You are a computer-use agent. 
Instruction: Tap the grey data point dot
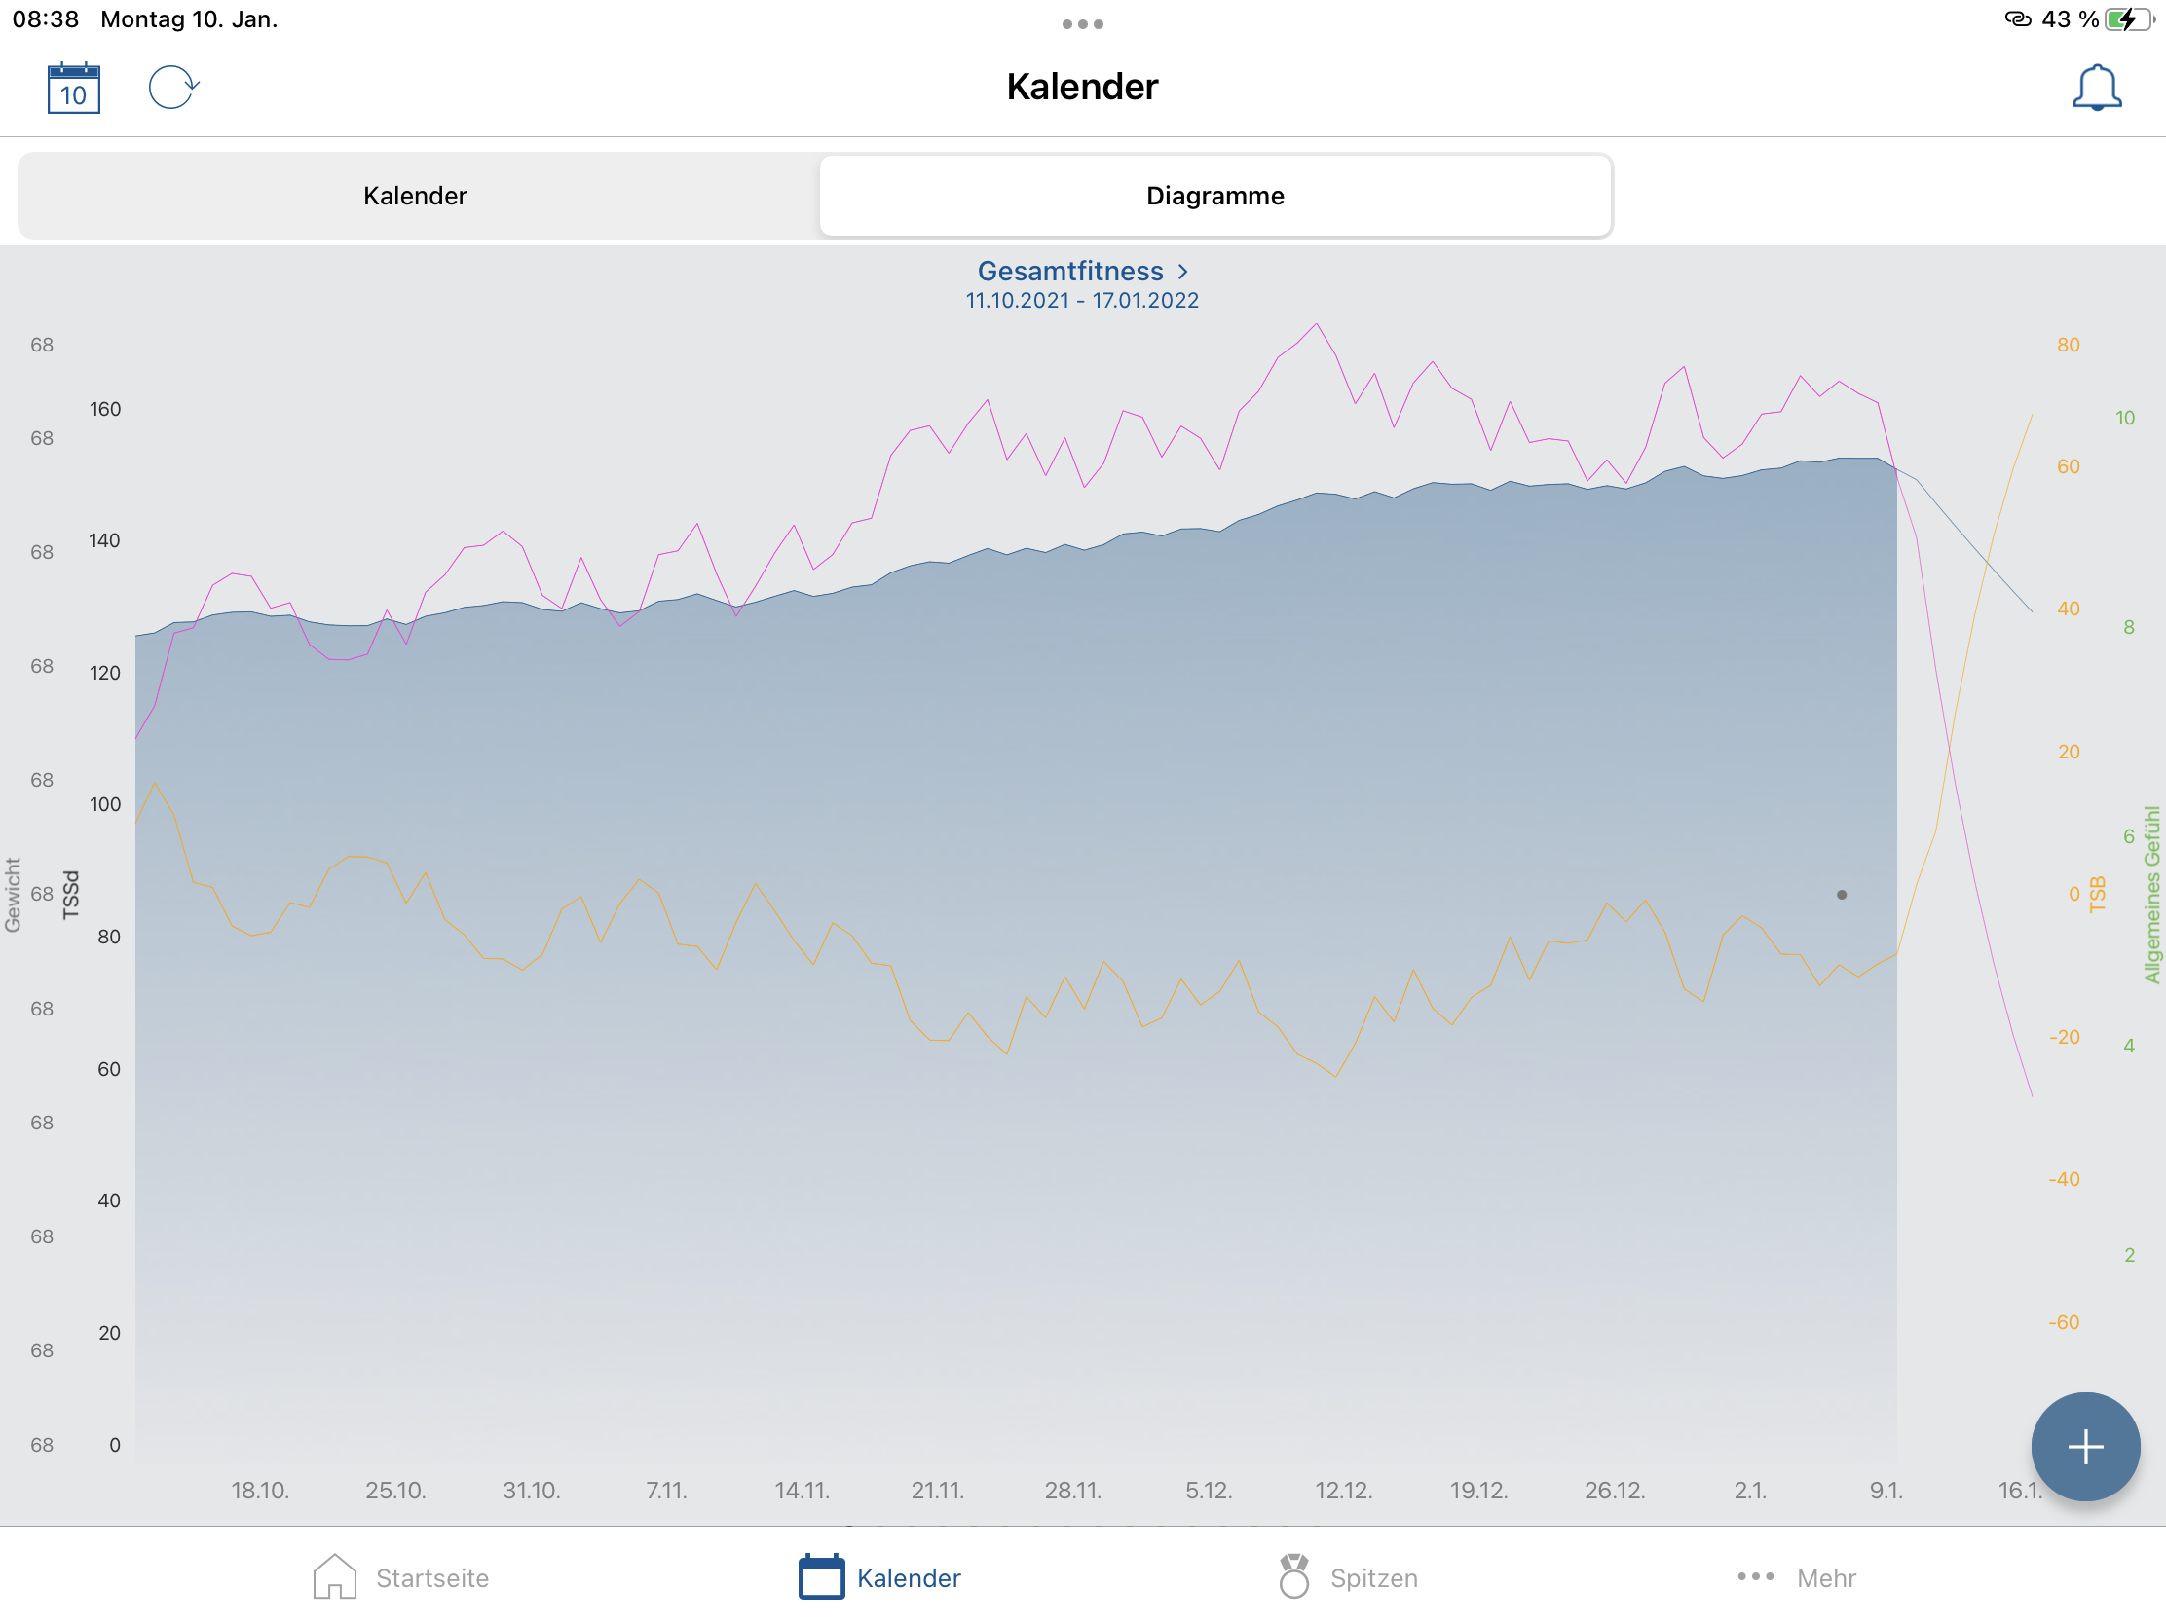(x=1841, y=895)
